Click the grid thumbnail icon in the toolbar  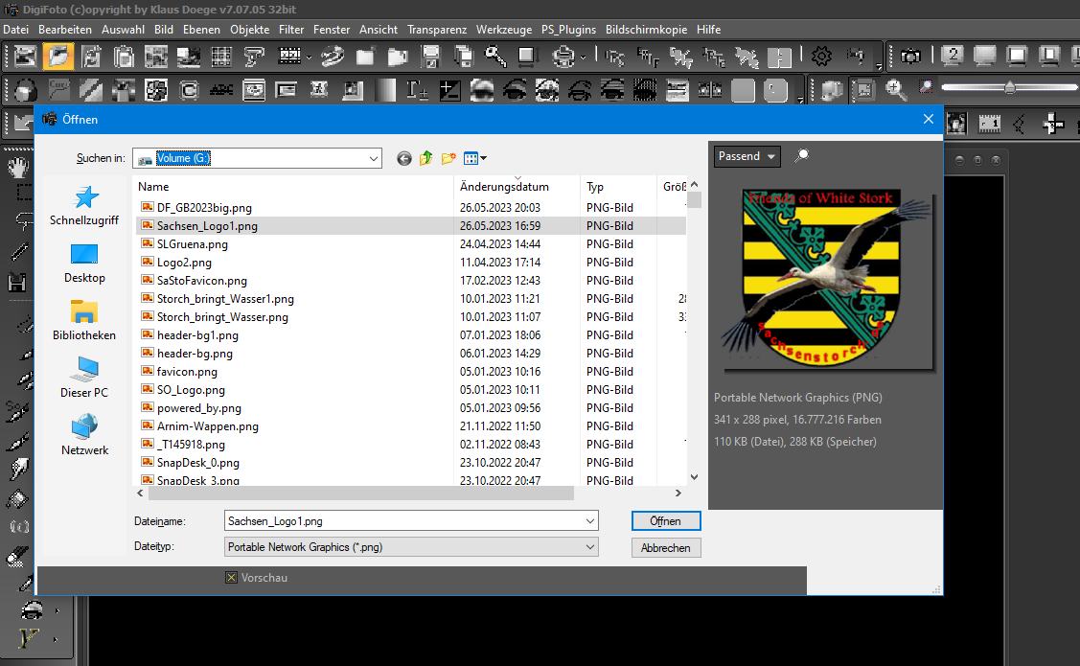[x=221, y=56]
